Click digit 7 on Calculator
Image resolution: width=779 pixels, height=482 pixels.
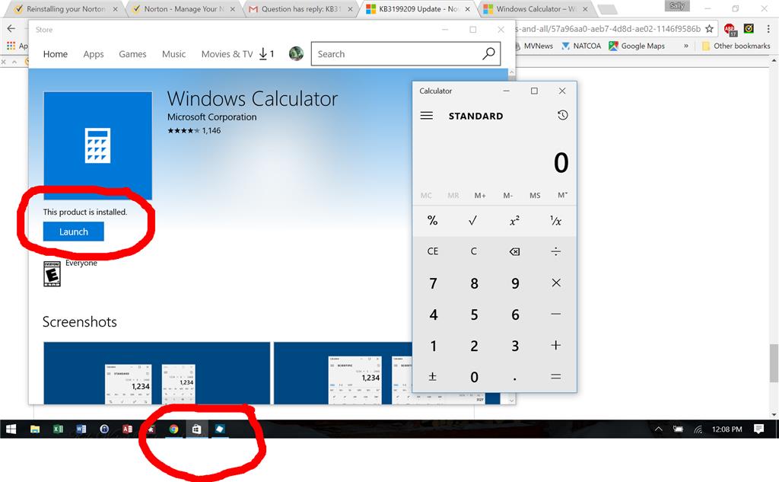tap(433, 283)
